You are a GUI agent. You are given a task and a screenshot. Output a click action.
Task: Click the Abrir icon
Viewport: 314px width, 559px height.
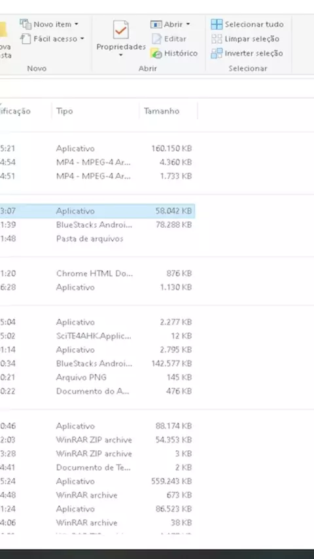pos(156,24)
